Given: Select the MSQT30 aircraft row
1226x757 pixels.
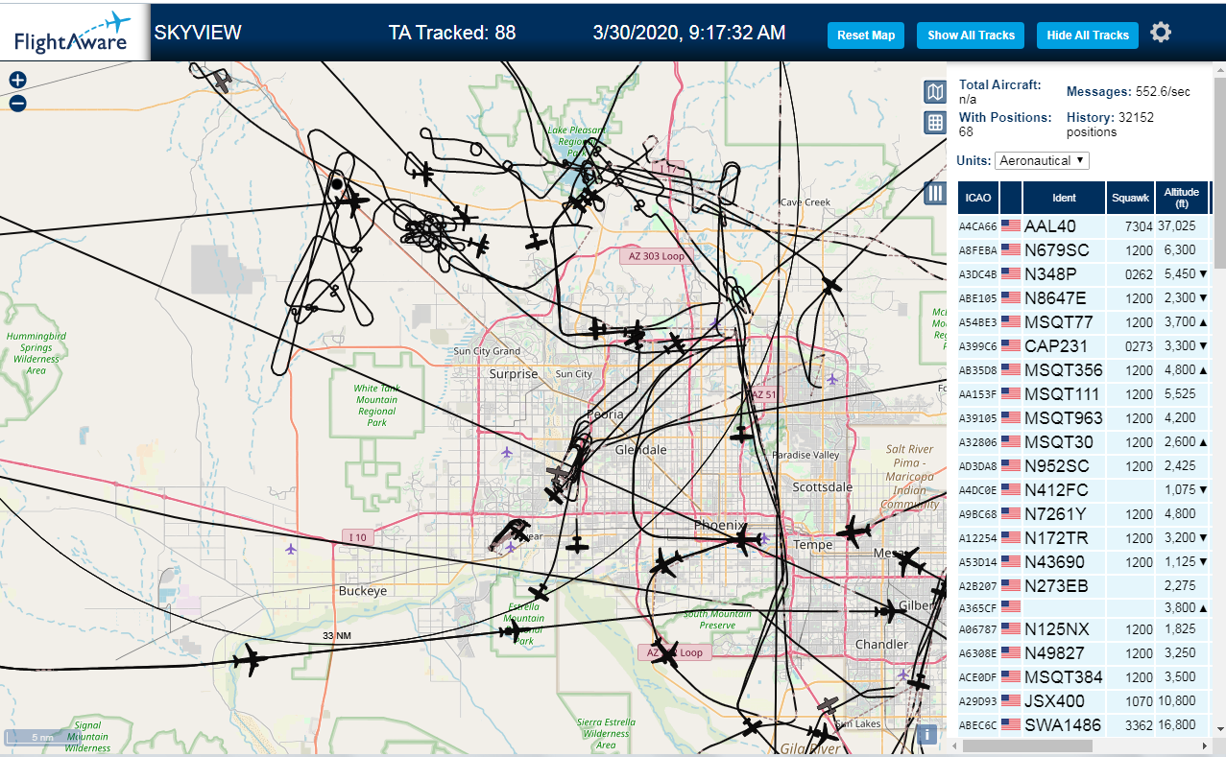Looking at the screenshot, I should tap(1083, 442).
